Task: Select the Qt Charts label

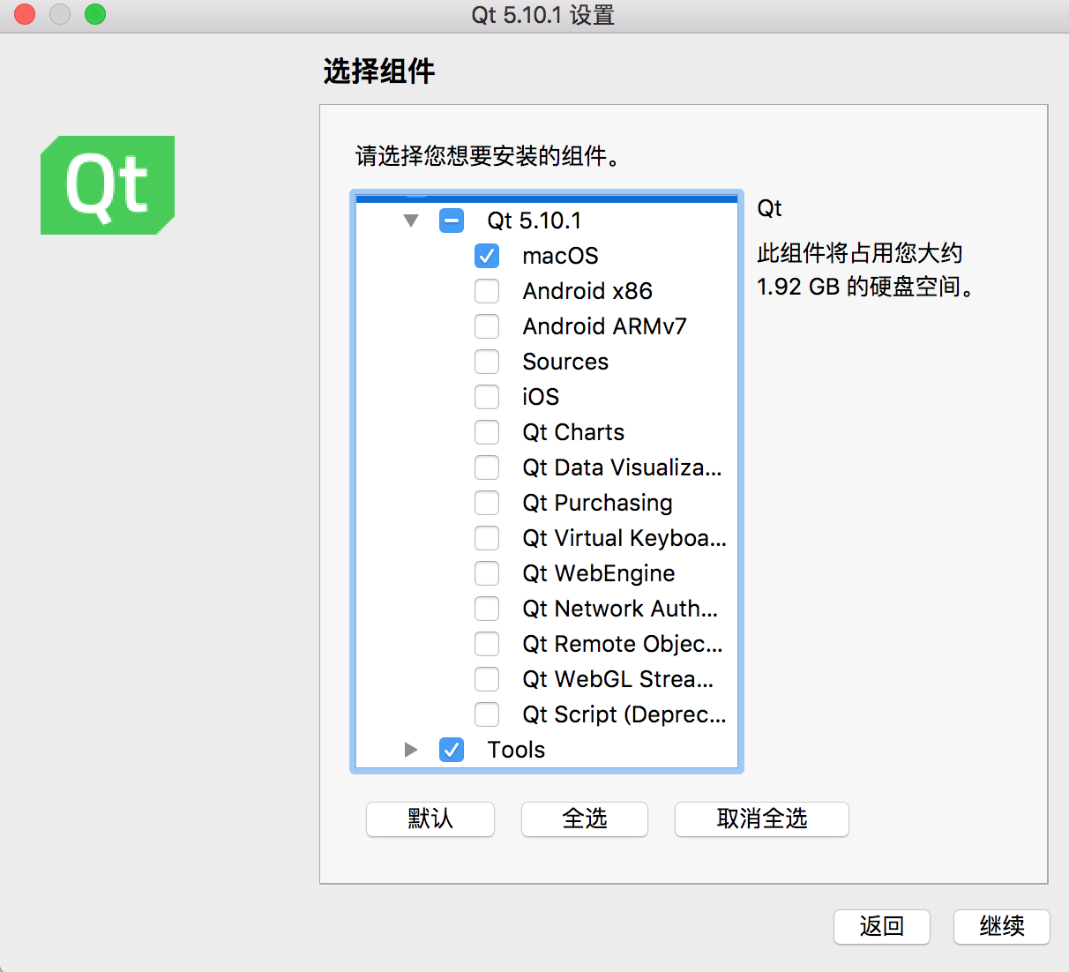Action: pos(573,432)
